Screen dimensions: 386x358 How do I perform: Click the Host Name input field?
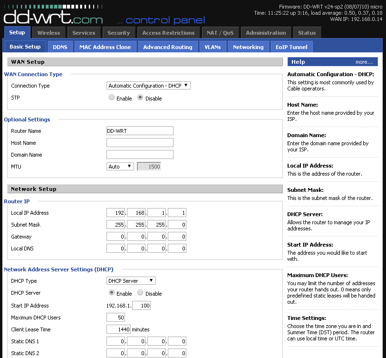(x=140, y=142)
